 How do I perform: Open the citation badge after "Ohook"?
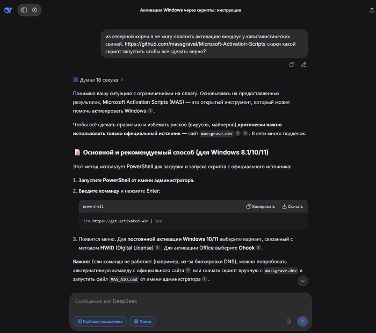coord(258,248)
